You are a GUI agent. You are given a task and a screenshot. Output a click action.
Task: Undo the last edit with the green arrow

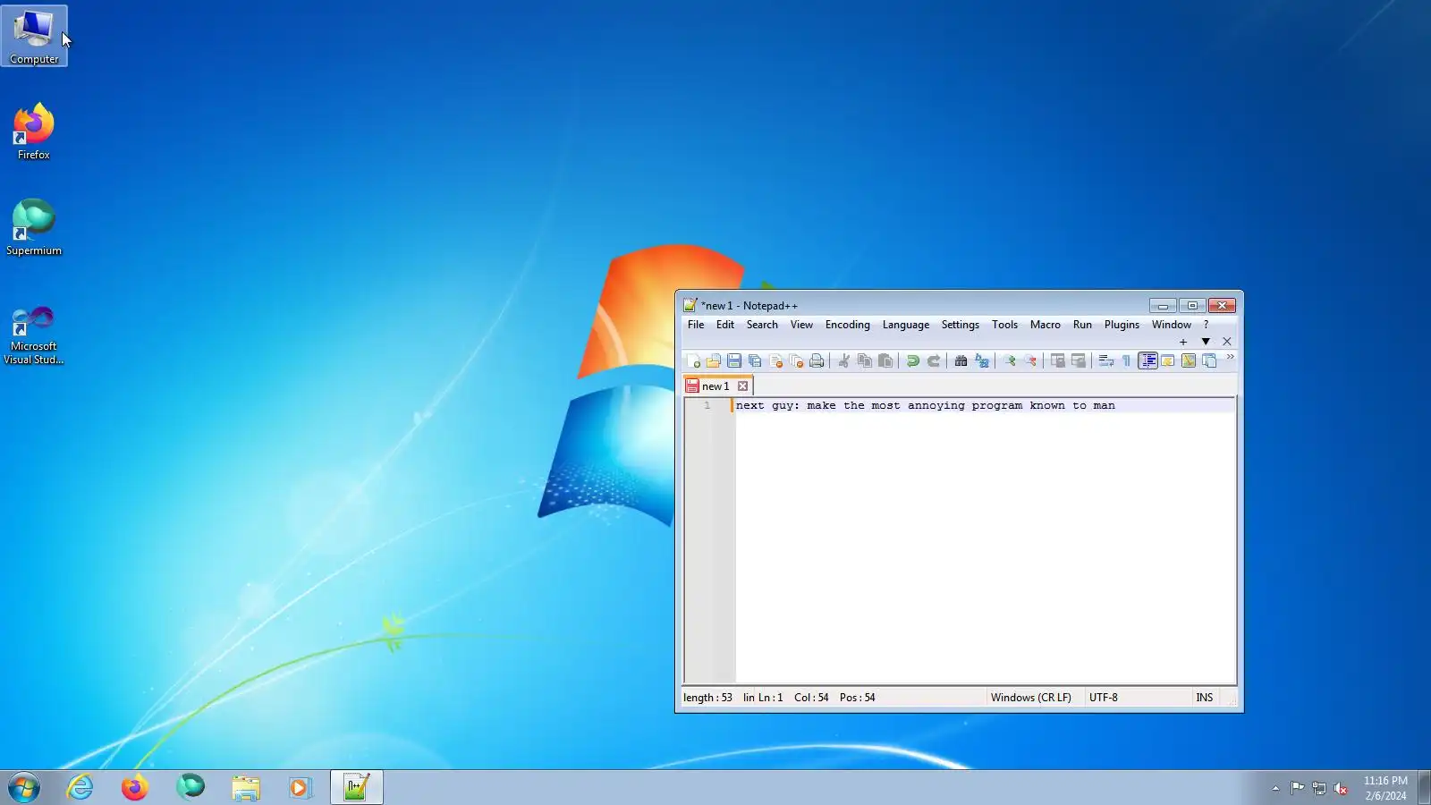[912, 361]
